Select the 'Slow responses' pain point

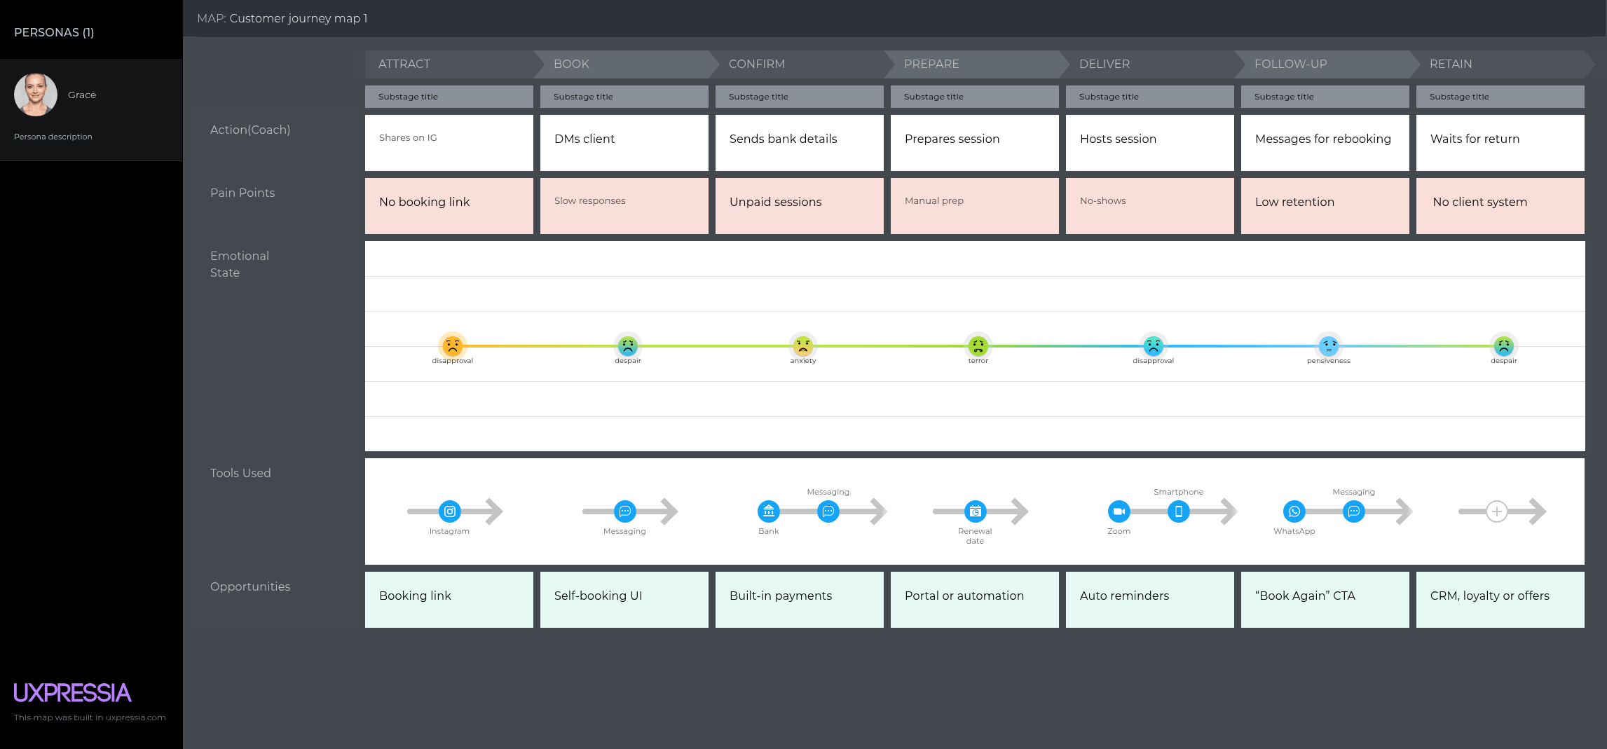624,206
